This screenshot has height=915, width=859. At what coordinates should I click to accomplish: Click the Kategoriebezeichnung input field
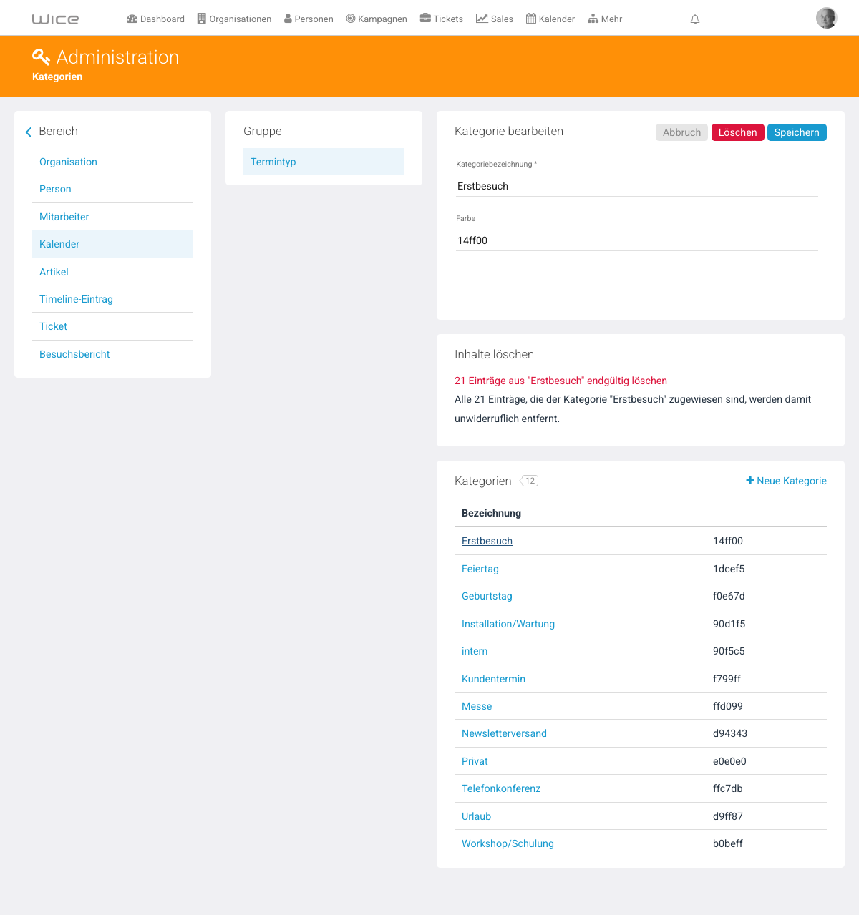(637, 186)
